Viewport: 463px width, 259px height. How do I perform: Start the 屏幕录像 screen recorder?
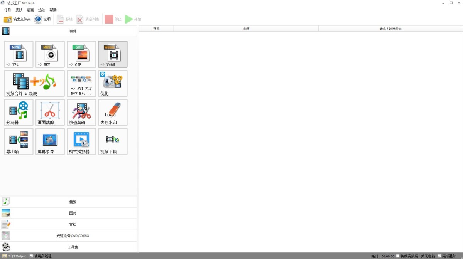pyautogui.click(x=50, y=141)
